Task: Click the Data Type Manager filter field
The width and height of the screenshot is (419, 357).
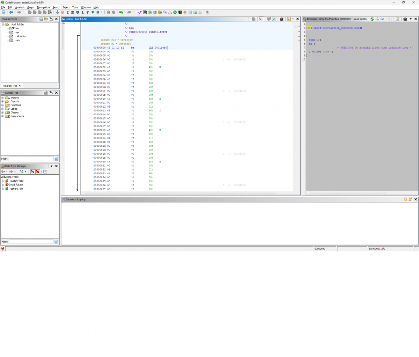Action: [x=31, y=242]
